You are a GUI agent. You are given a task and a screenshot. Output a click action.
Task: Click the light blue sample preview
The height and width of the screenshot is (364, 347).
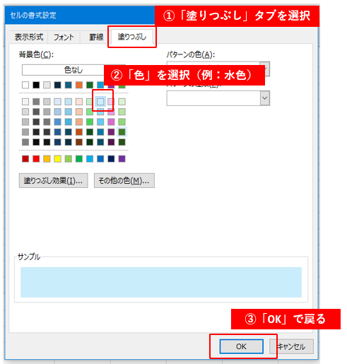coord(161,282)
